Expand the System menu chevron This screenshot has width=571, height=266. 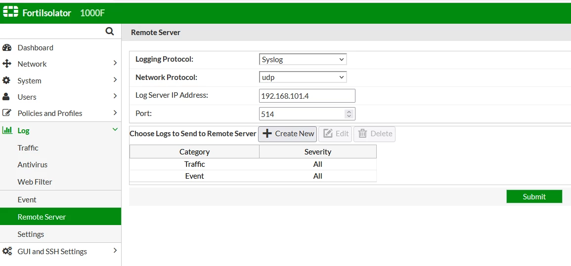pos(115,79)
